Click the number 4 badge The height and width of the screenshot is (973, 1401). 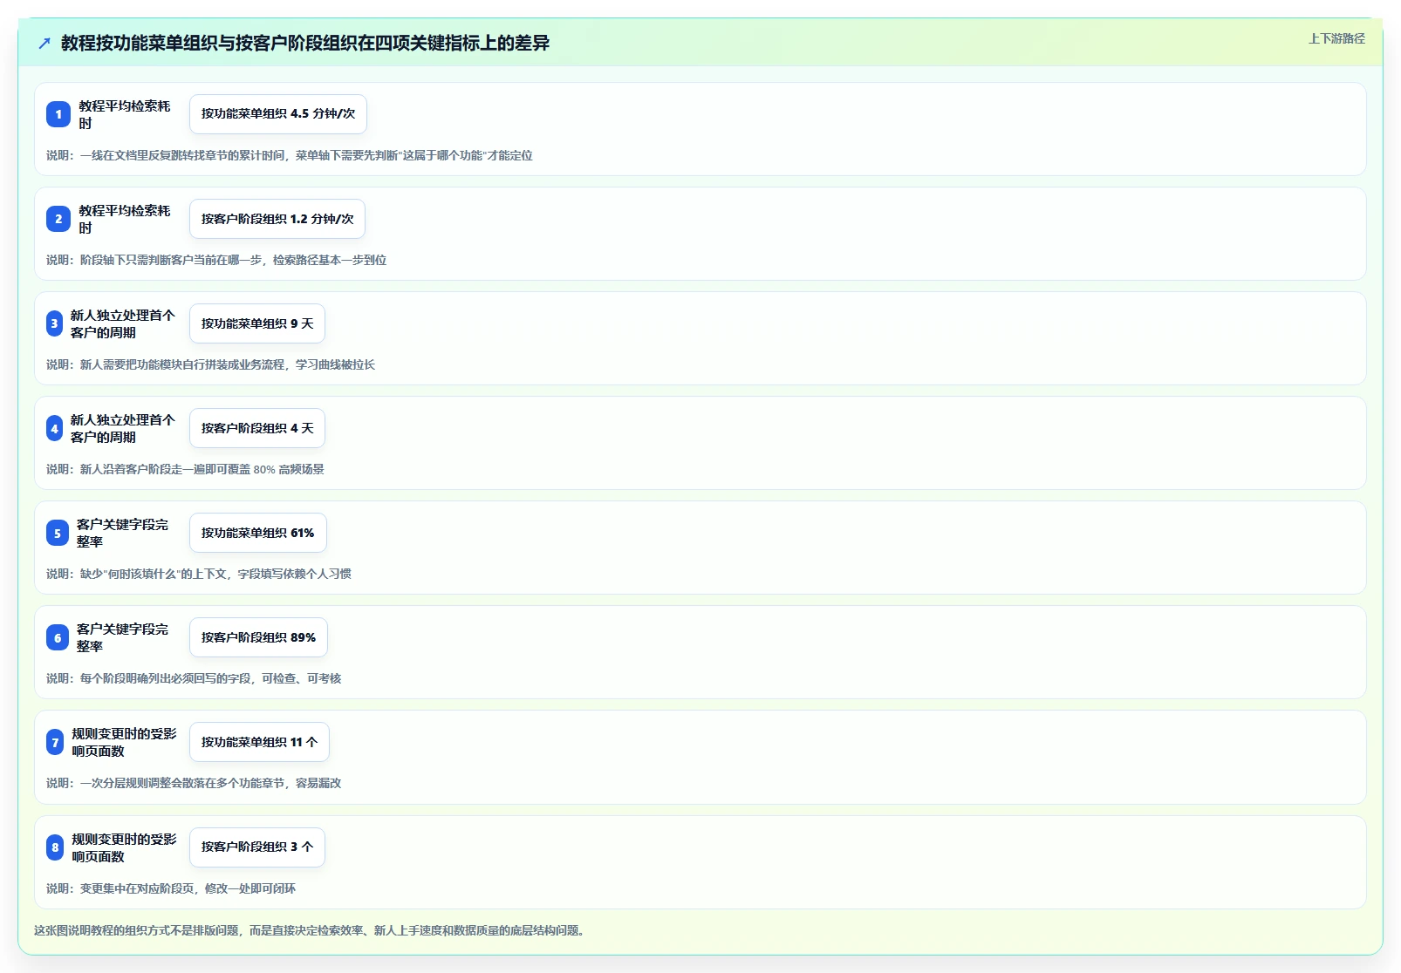(x=54, y=428)
